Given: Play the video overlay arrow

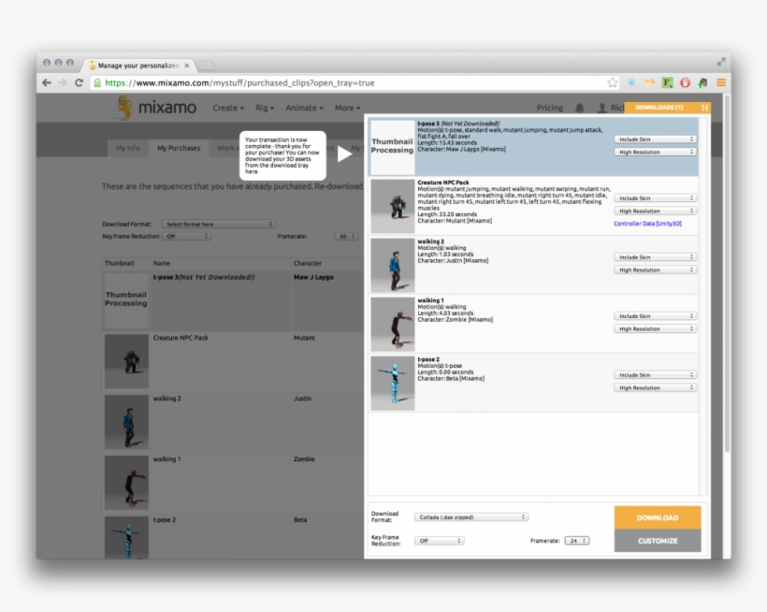Looking at the screenshot, I should pos(344,154).
